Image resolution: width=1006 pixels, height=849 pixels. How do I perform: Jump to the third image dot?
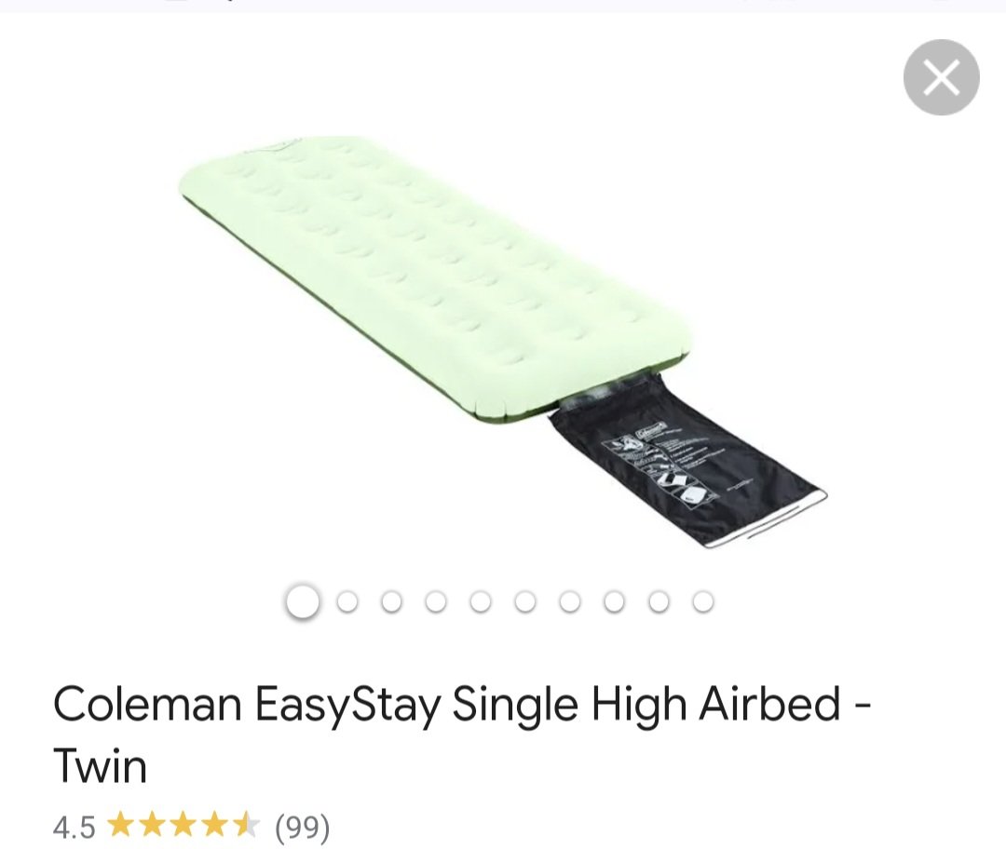coord(391,602)
